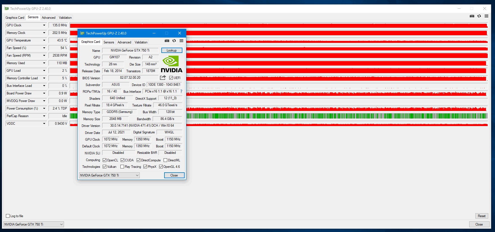Switch to the Advanced tab in the front window
Screen dimensions: 495x232
[124, 42]
